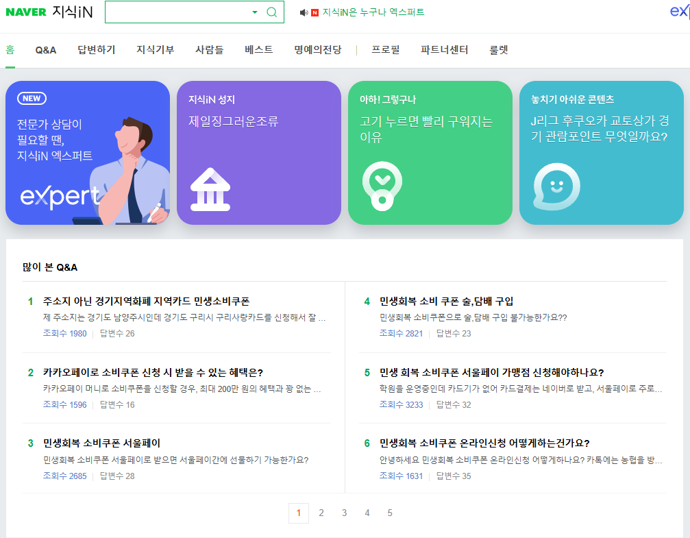Click the 답변수 23 count

pos(453,333)
